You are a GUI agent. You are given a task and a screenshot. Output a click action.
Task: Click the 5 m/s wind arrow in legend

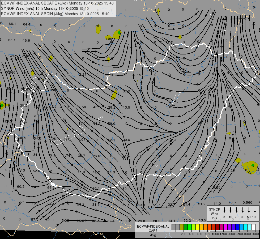[x=224, y=210]
